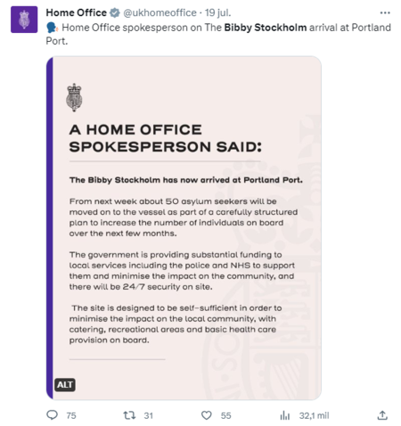The width and height of the screenshot is (401, 426).
Task: Click the share upload icon
Action: click(x=382, y=415)
